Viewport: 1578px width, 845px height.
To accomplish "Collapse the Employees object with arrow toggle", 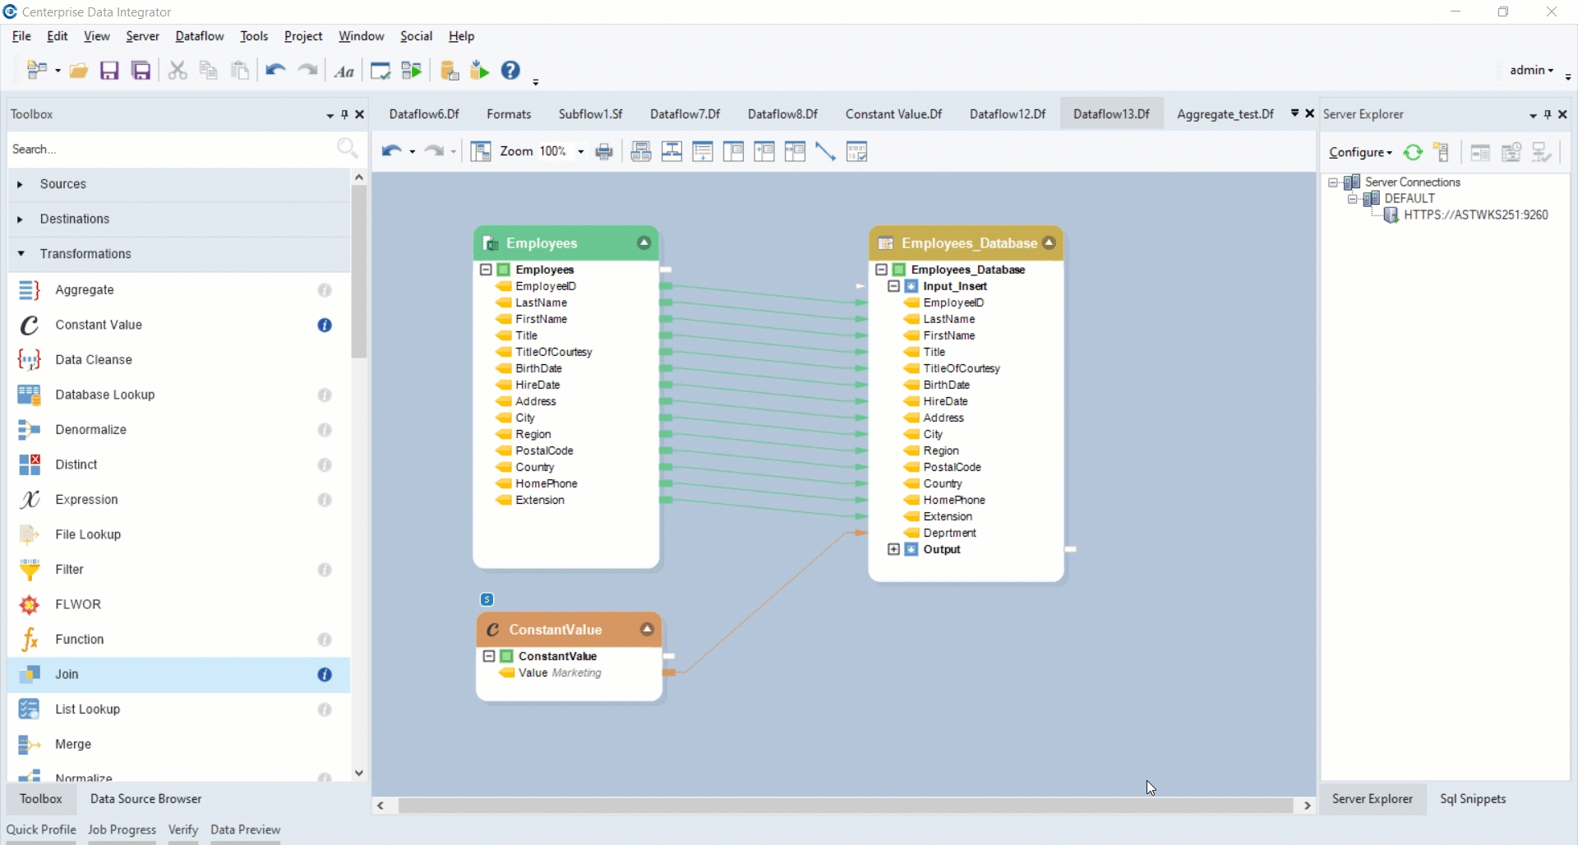I will click(x=644, y=243).
